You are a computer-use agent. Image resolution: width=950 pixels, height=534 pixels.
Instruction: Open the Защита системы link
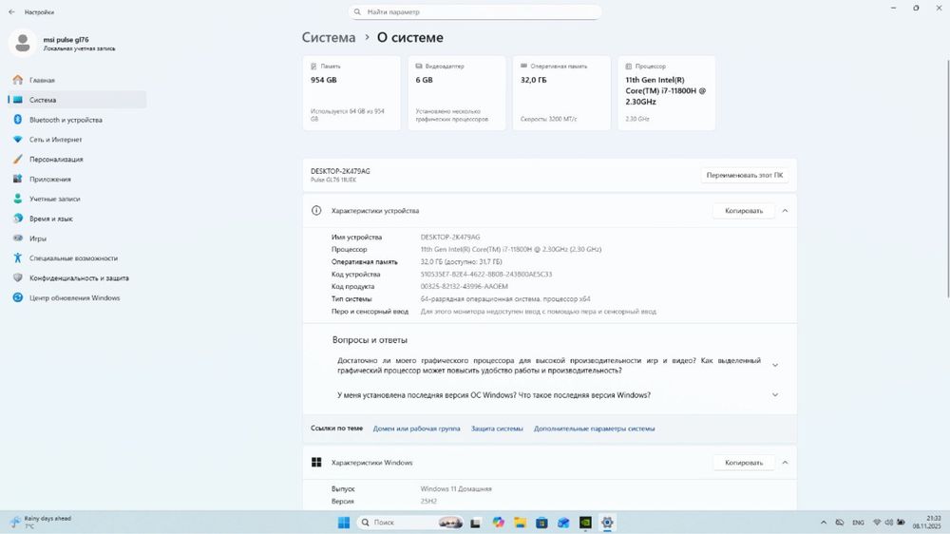pyautogui.click(x=497, y=429)
